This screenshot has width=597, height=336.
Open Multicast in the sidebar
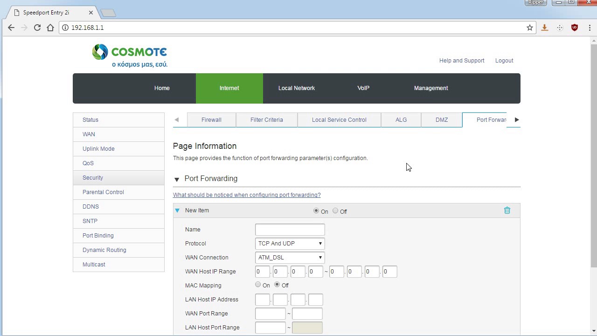(x=118, y=265)
